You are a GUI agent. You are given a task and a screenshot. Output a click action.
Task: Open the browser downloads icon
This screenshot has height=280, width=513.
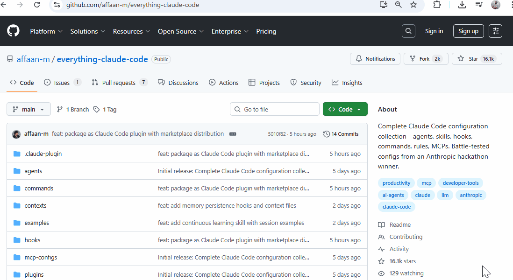[462, 5]
